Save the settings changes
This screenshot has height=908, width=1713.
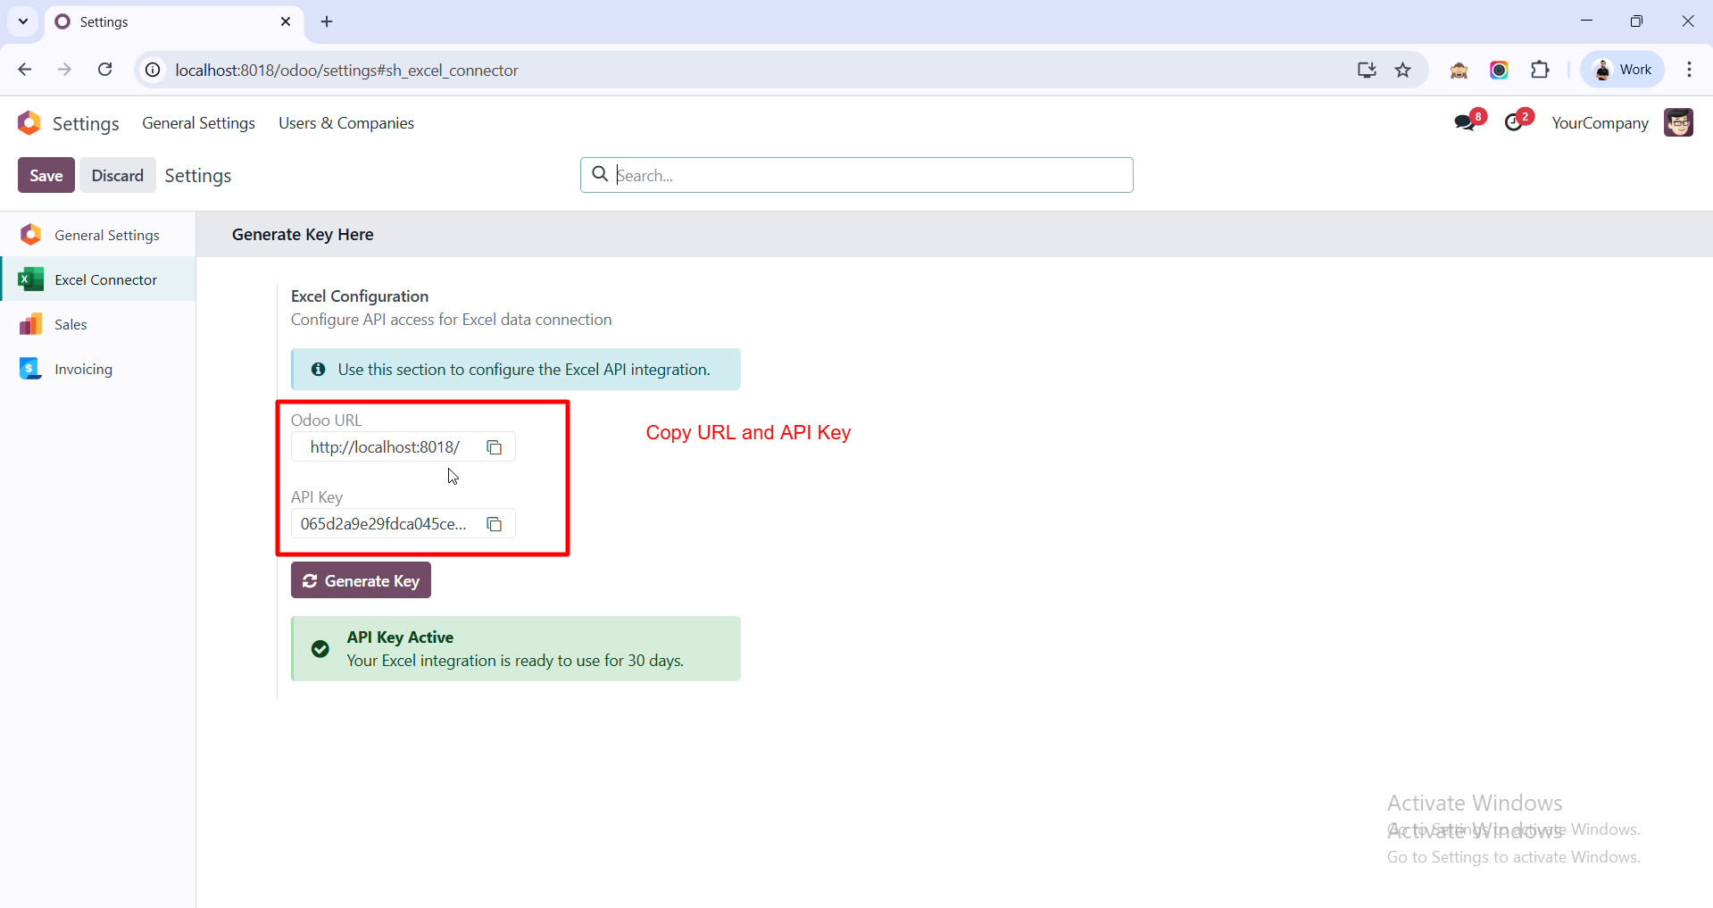(x=46, y=175)
